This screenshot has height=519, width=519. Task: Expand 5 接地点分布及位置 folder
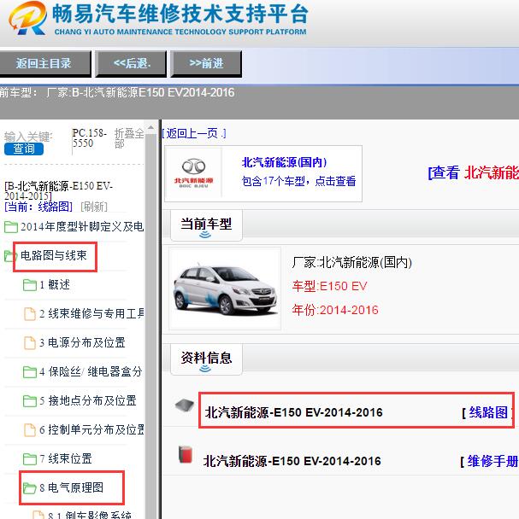(88, 400)
